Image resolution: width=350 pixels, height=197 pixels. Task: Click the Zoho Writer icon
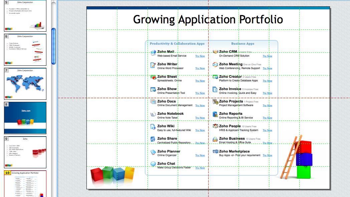(153, 65)
